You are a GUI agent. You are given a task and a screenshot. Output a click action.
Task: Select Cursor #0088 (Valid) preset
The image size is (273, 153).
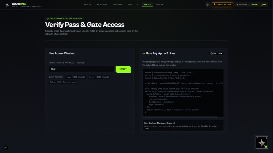click(99, 77)
